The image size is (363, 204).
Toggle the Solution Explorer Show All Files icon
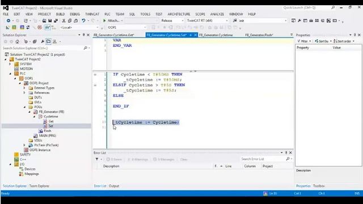pos(48,41)
